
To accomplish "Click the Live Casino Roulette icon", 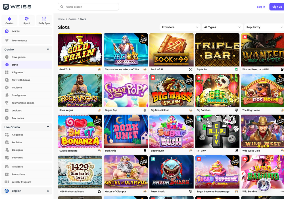I will (7, 142).
